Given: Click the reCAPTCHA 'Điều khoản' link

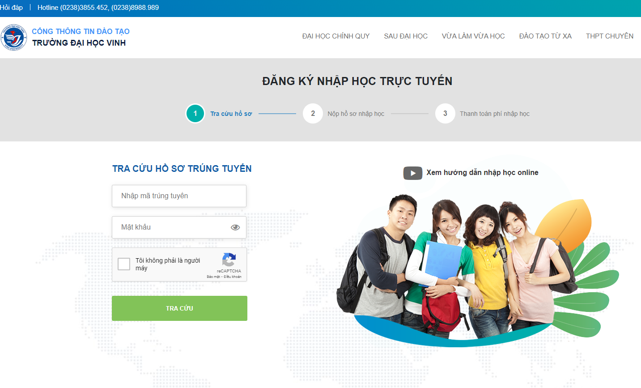Looking at the screenshot, I should 233,277.
